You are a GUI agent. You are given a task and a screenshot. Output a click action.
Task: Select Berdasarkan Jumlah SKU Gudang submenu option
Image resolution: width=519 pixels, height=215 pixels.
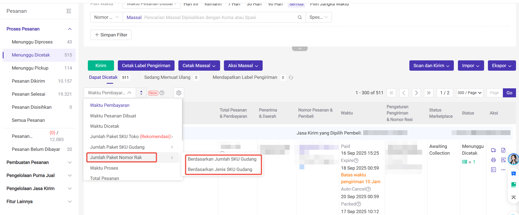pos(222,159)
